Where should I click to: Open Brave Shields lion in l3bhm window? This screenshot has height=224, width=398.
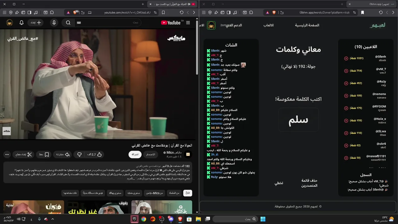274,12
